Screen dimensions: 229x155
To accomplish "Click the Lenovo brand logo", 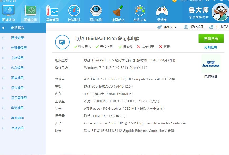I will click(211, 64).
